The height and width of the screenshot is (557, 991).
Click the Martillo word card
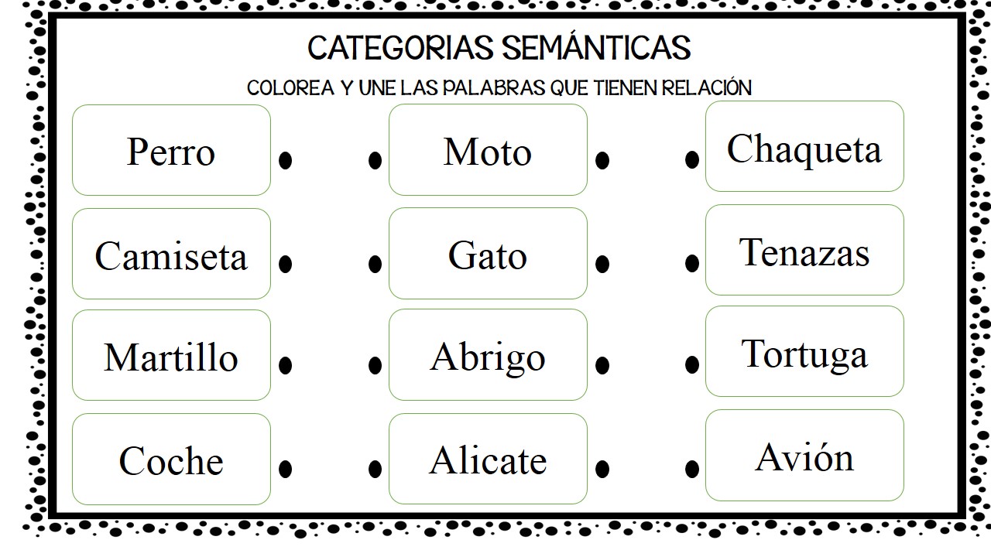tap(171, 355)
